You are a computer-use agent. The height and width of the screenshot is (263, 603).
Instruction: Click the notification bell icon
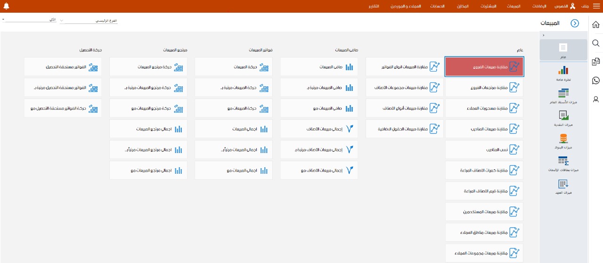coord(6,6)
